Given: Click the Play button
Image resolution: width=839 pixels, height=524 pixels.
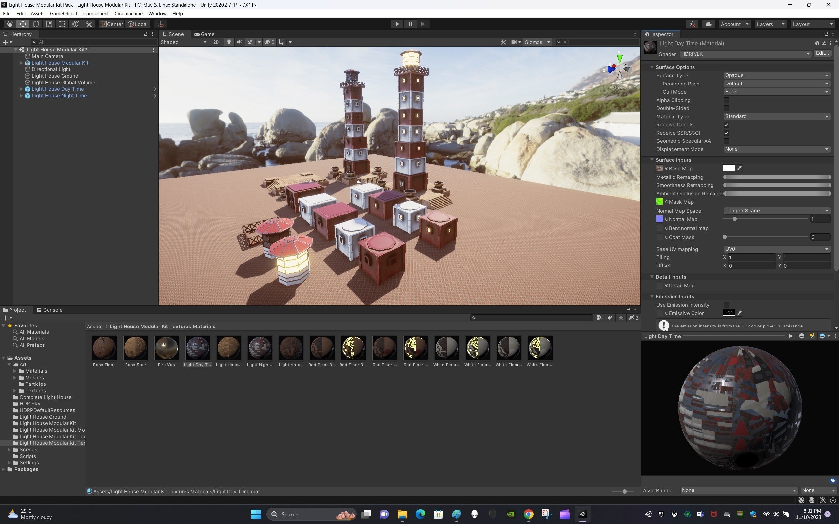Looking at the screenshot, I should (x=397, y=24).
